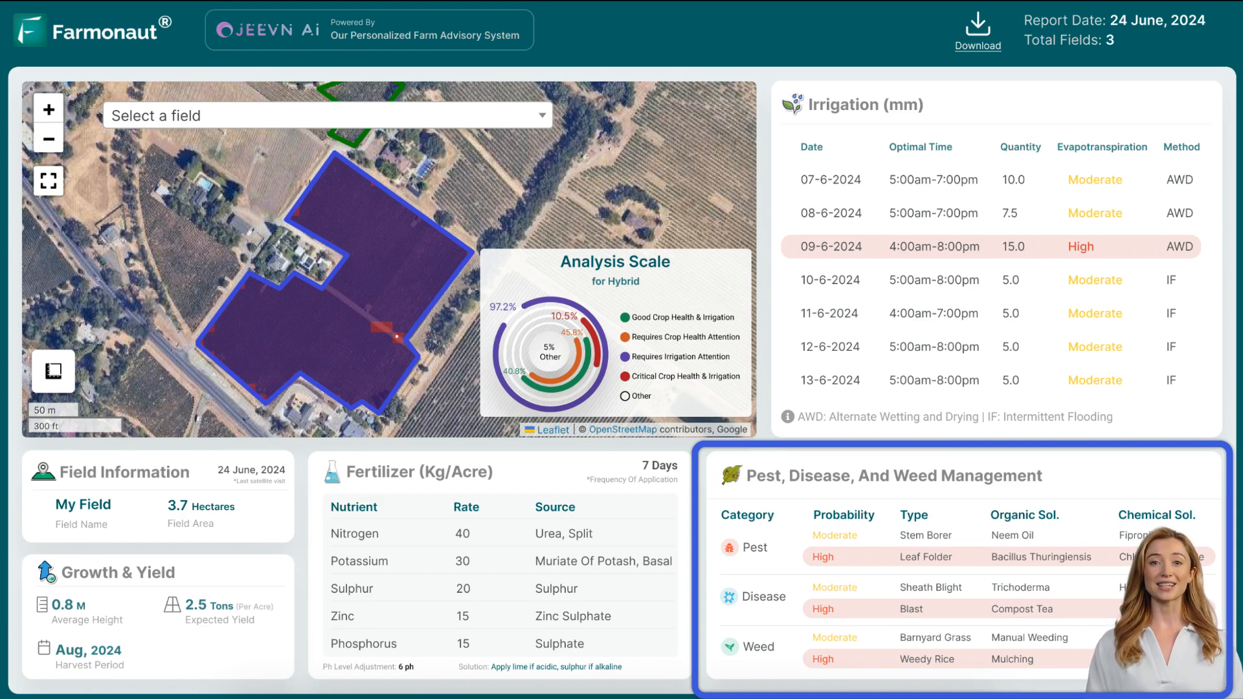Click the Irrigation water drop icon
This screenshot has width=1243, height=699.
click(x=792, y=104)
